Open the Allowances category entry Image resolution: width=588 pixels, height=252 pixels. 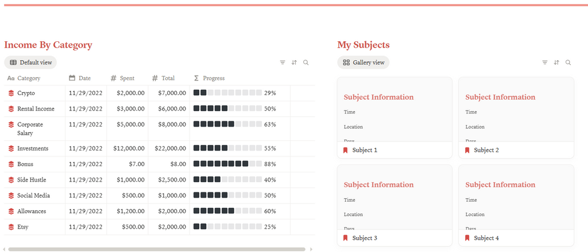[x=32, y=211]
